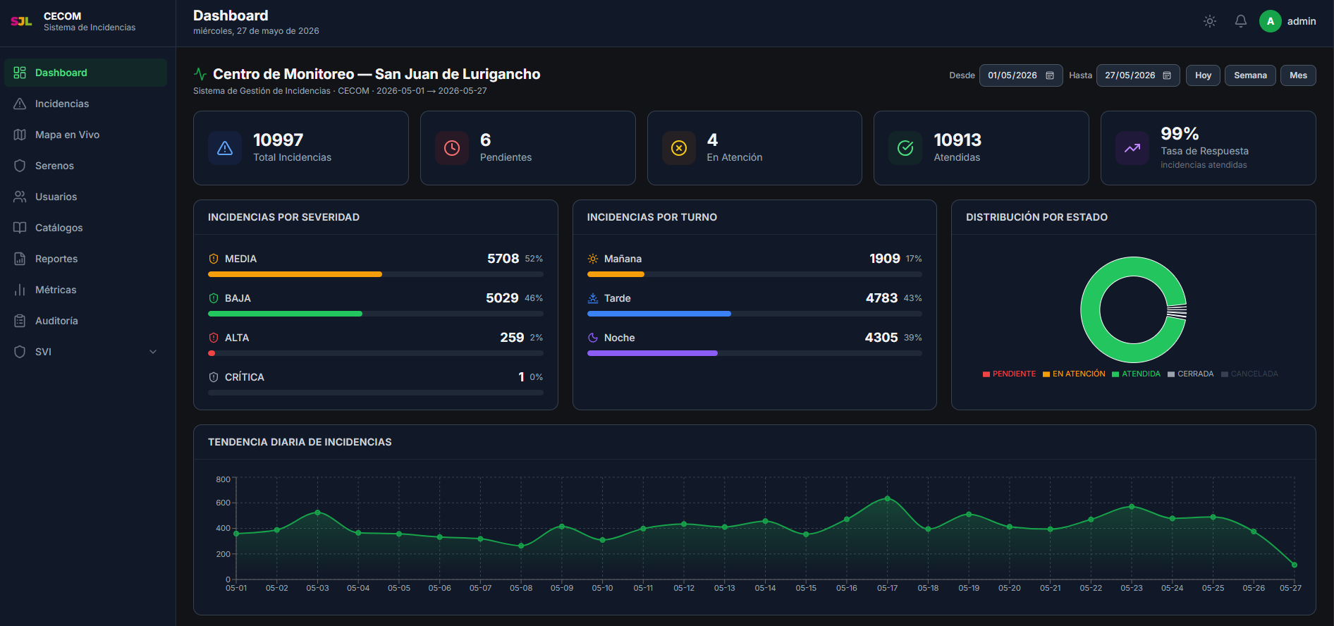
Task: Click the Total Incidencias value 10997
Action: coord(279,140)
